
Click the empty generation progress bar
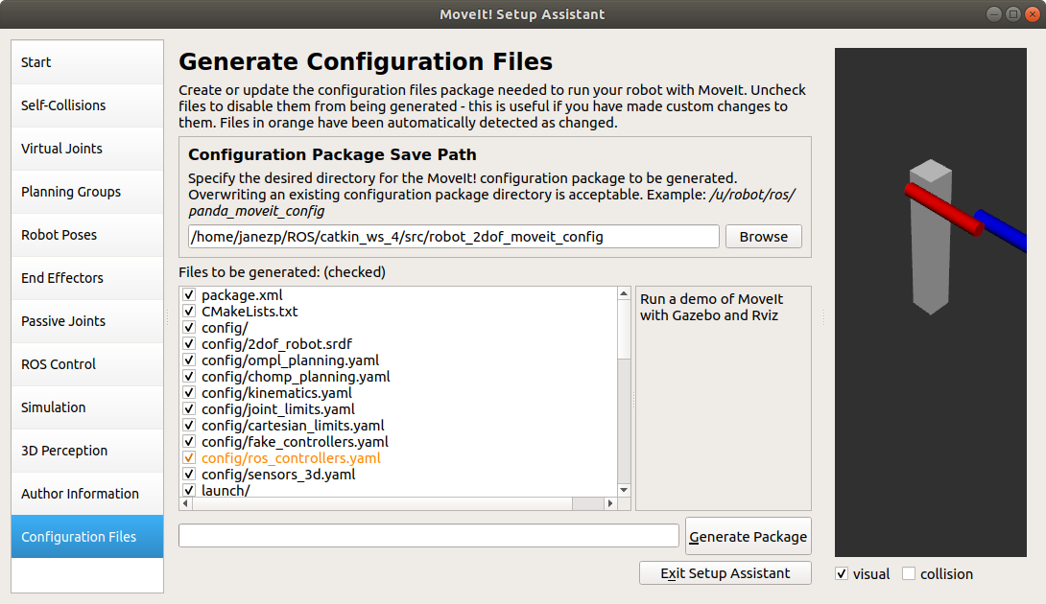428,536
